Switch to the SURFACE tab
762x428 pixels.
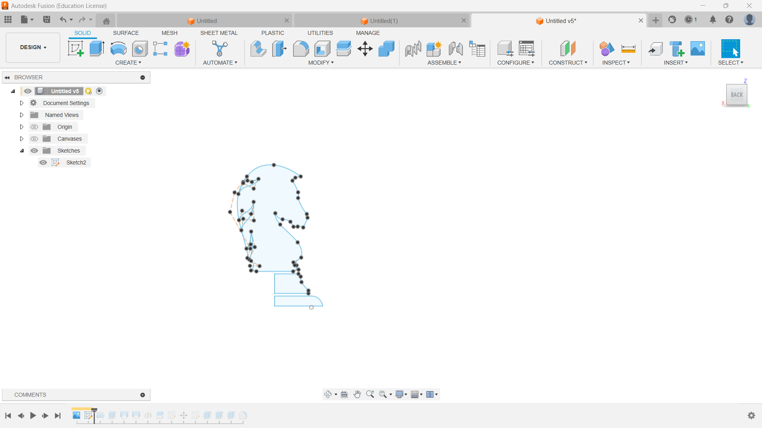pyautogui.click(x=126, y=33)
